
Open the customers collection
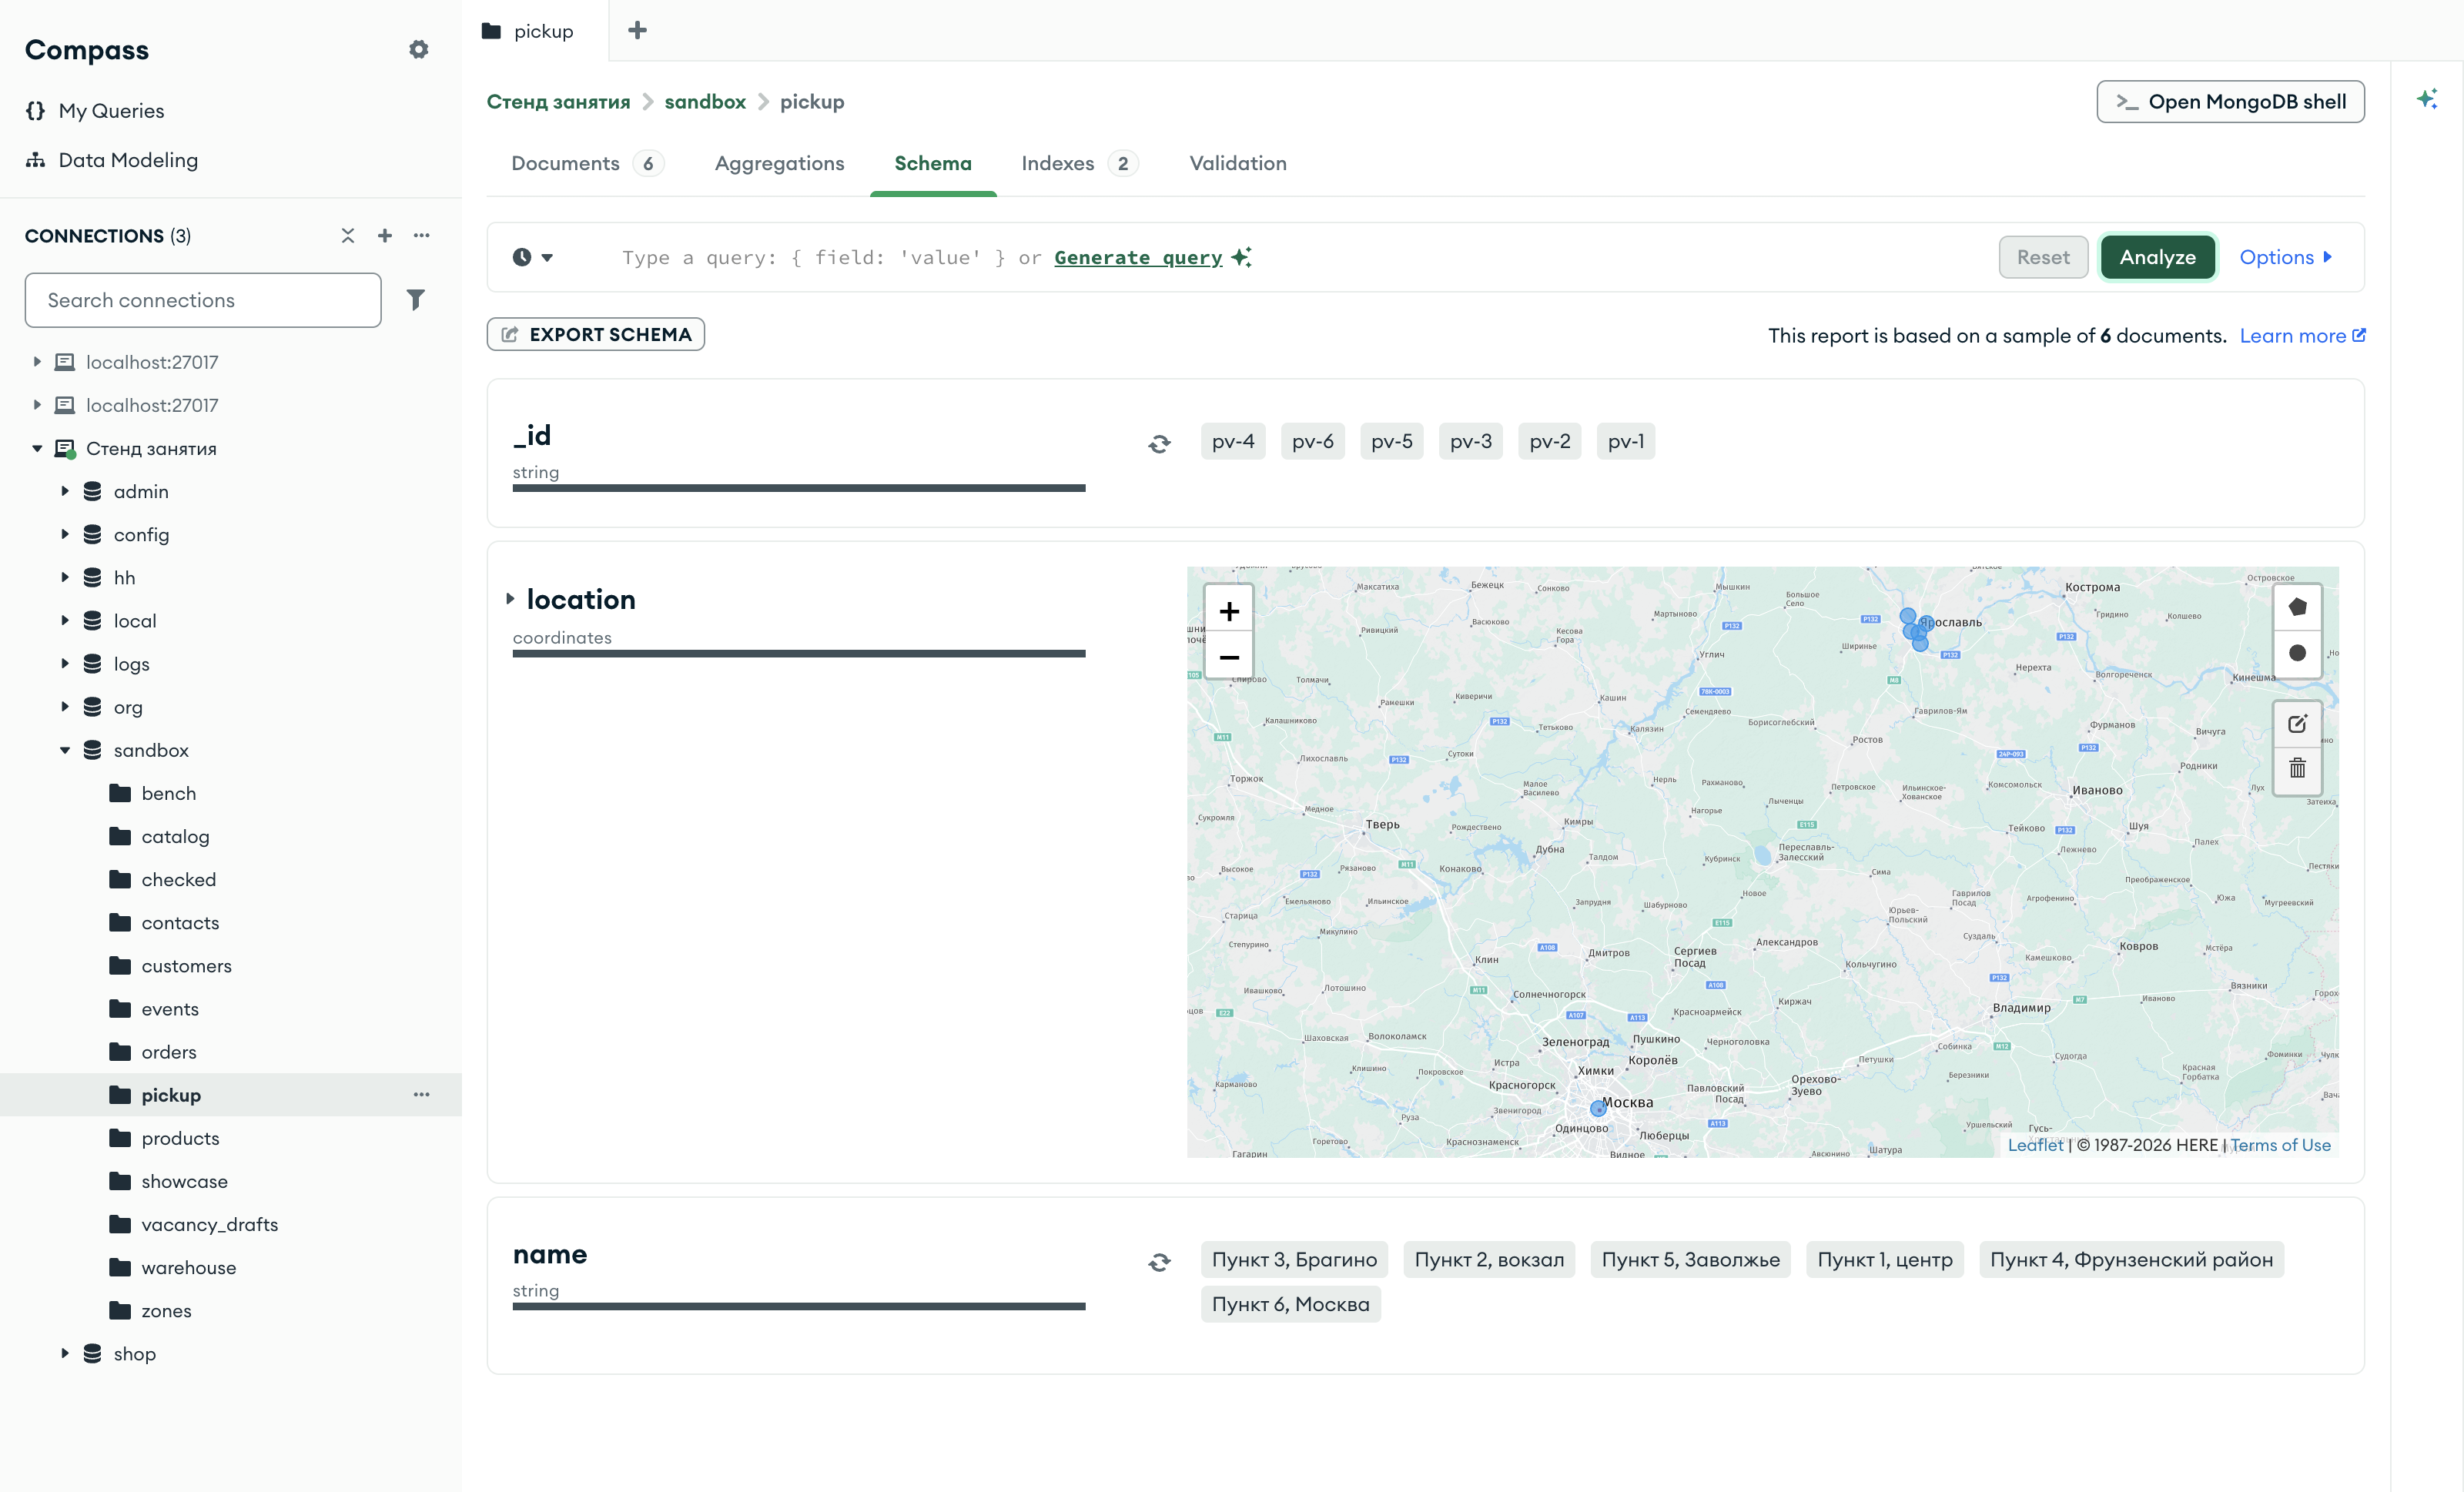coord(231,966)
